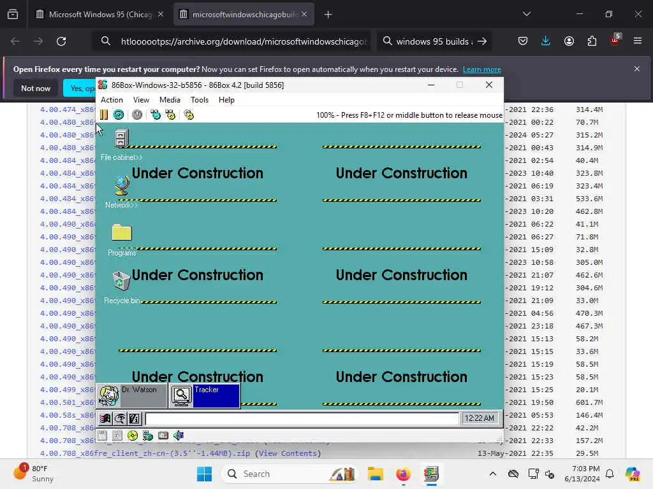Switch to Microsoft Windows 95 (Chicago) tab
This screenshot has height=489, width=653.
tap(99, 15)
